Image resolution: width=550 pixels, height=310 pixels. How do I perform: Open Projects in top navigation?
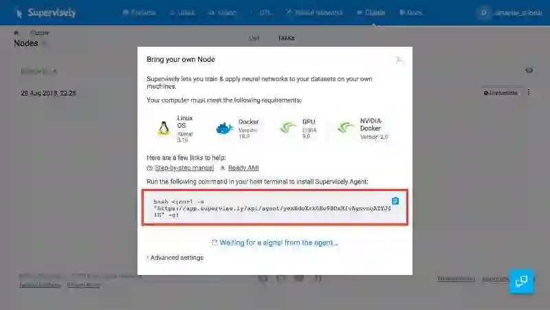139,12
